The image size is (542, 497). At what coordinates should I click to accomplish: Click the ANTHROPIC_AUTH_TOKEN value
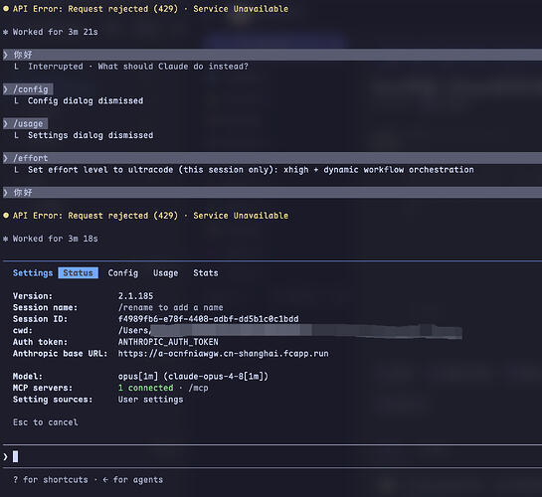168,342
